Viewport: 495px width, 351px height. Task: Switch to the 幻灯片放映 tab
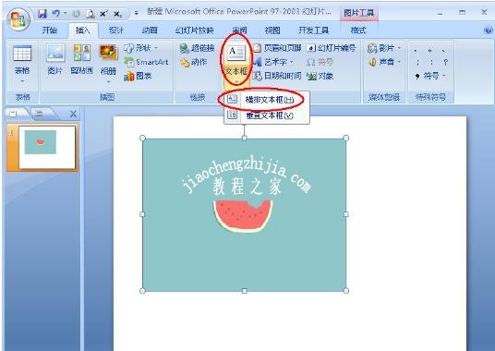pos(195,30)
